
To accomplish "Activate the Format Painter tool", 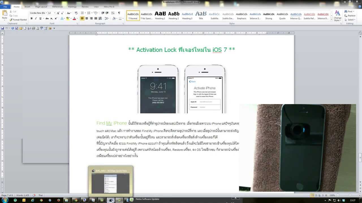I will (x=18, y=20).
